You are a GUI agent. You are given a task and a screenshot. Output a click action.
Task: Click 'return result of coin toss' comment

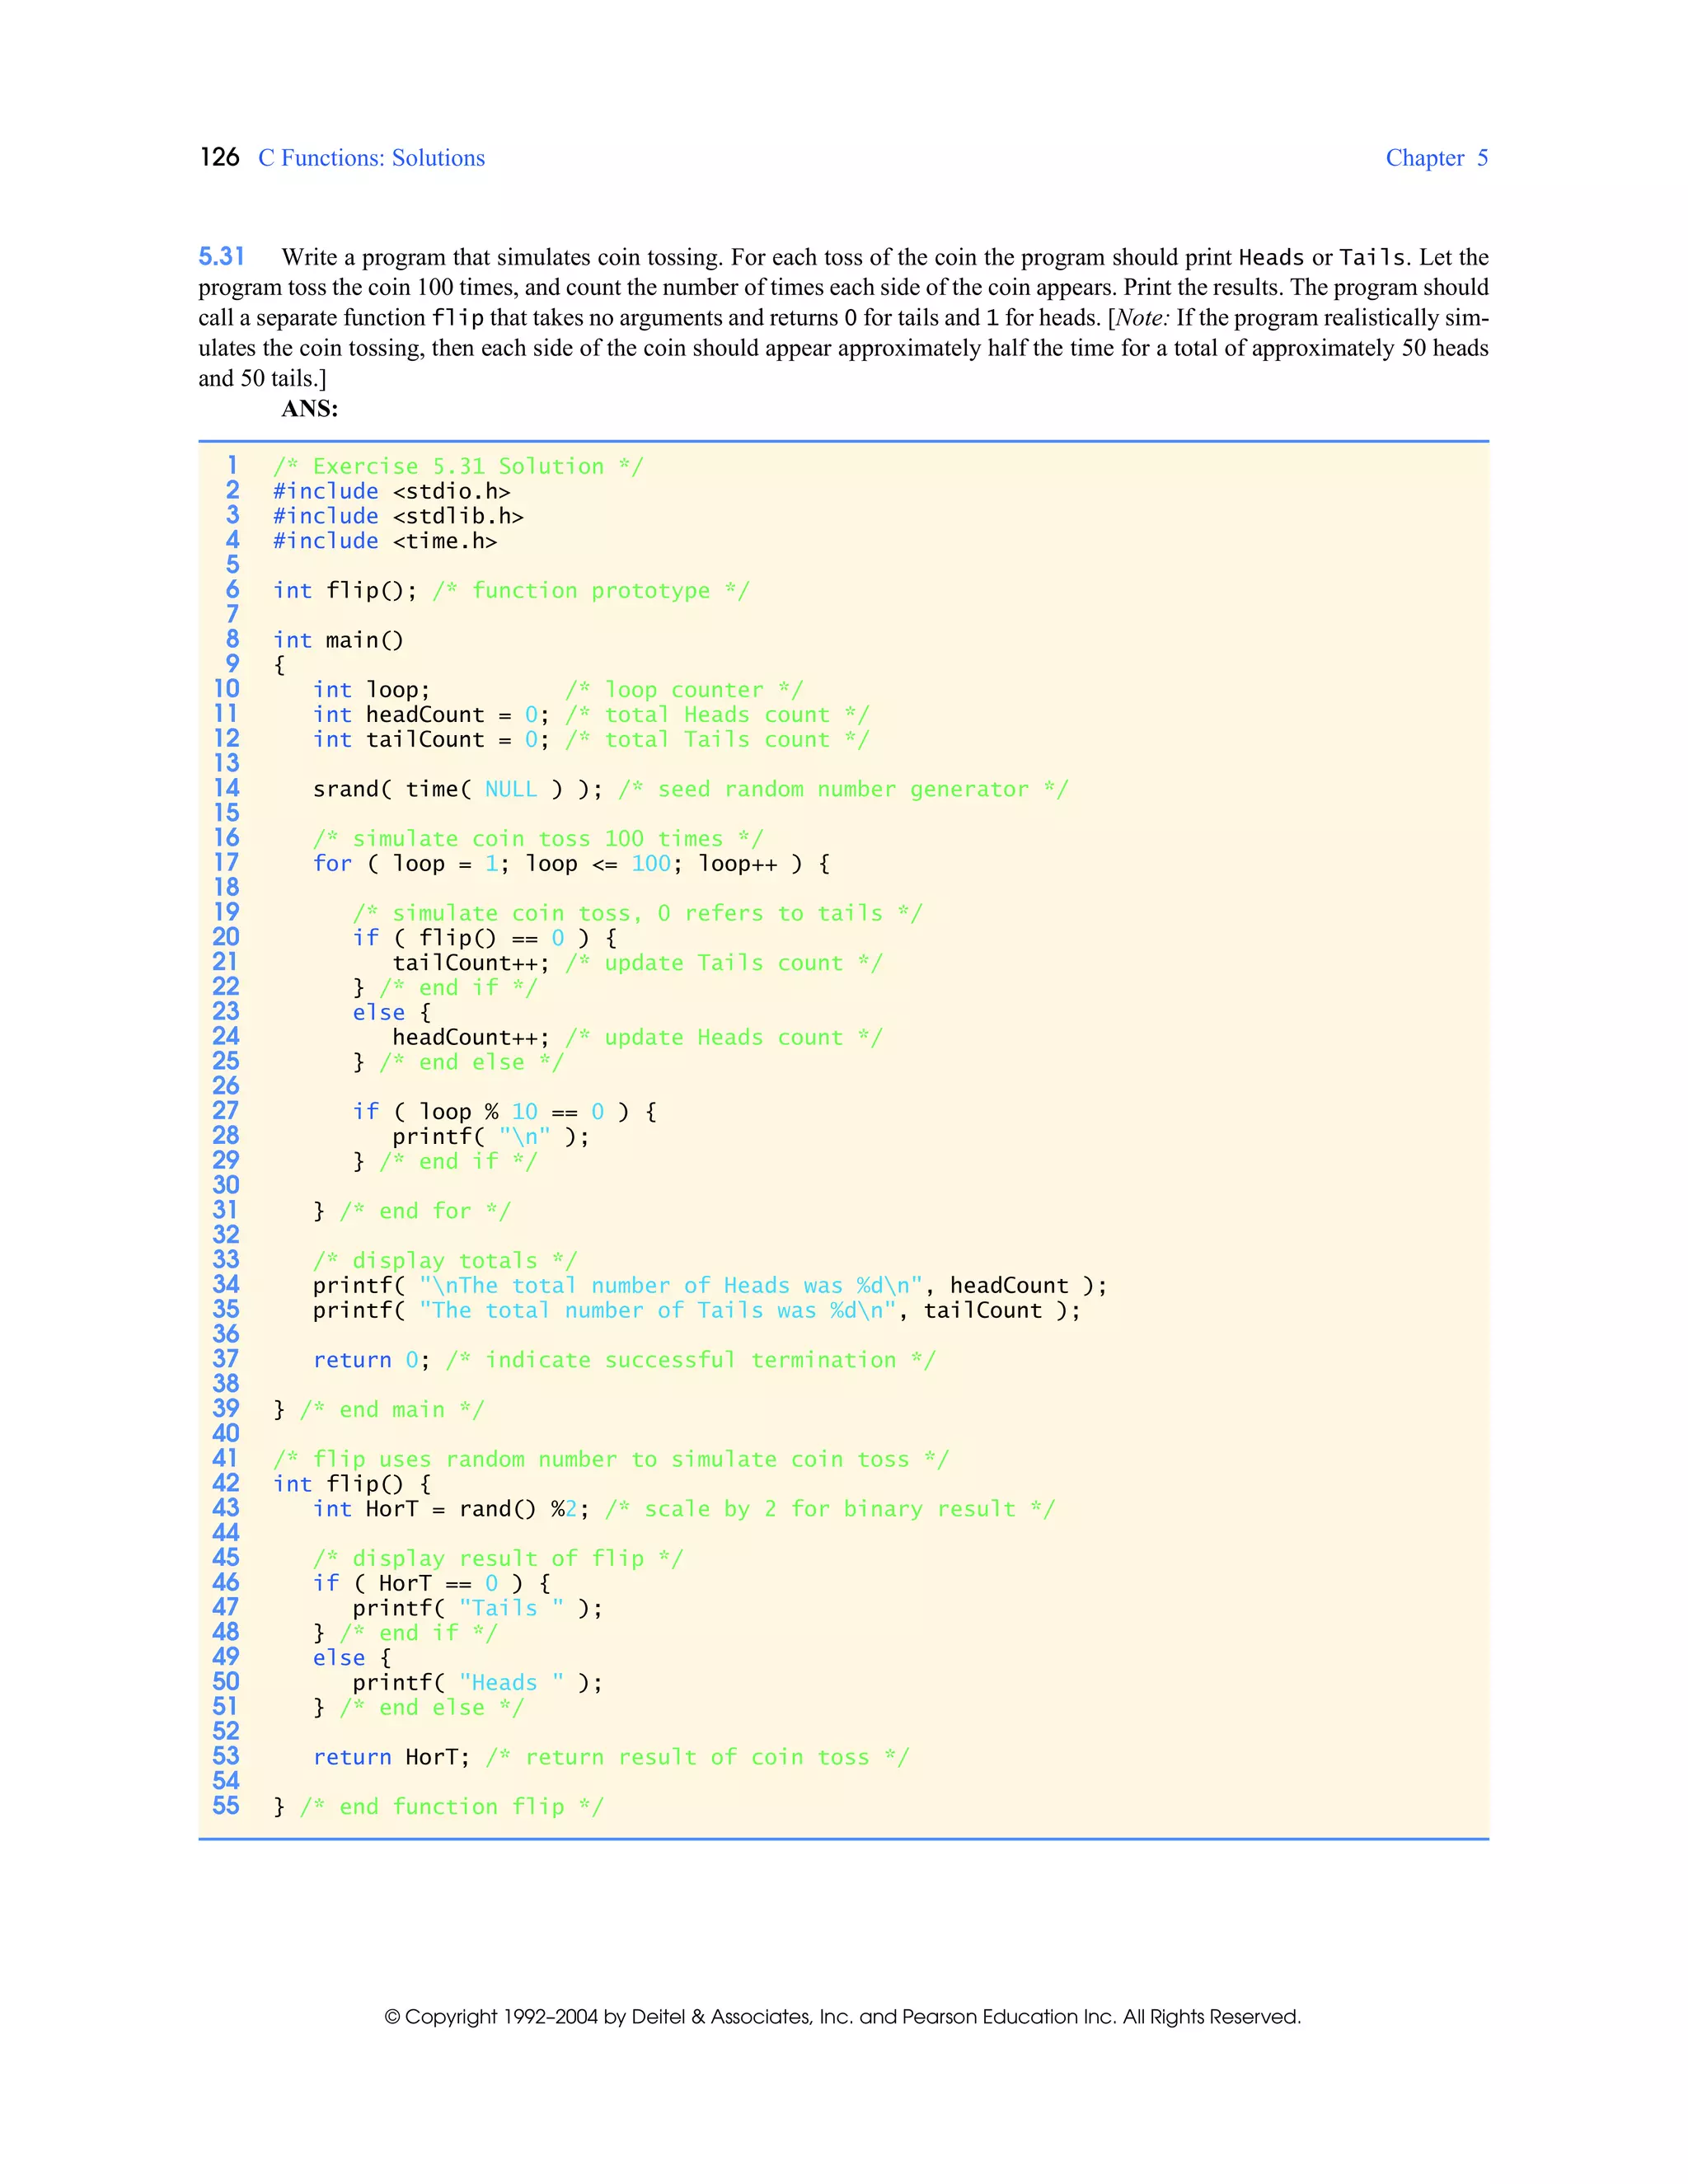point(697,1758)
